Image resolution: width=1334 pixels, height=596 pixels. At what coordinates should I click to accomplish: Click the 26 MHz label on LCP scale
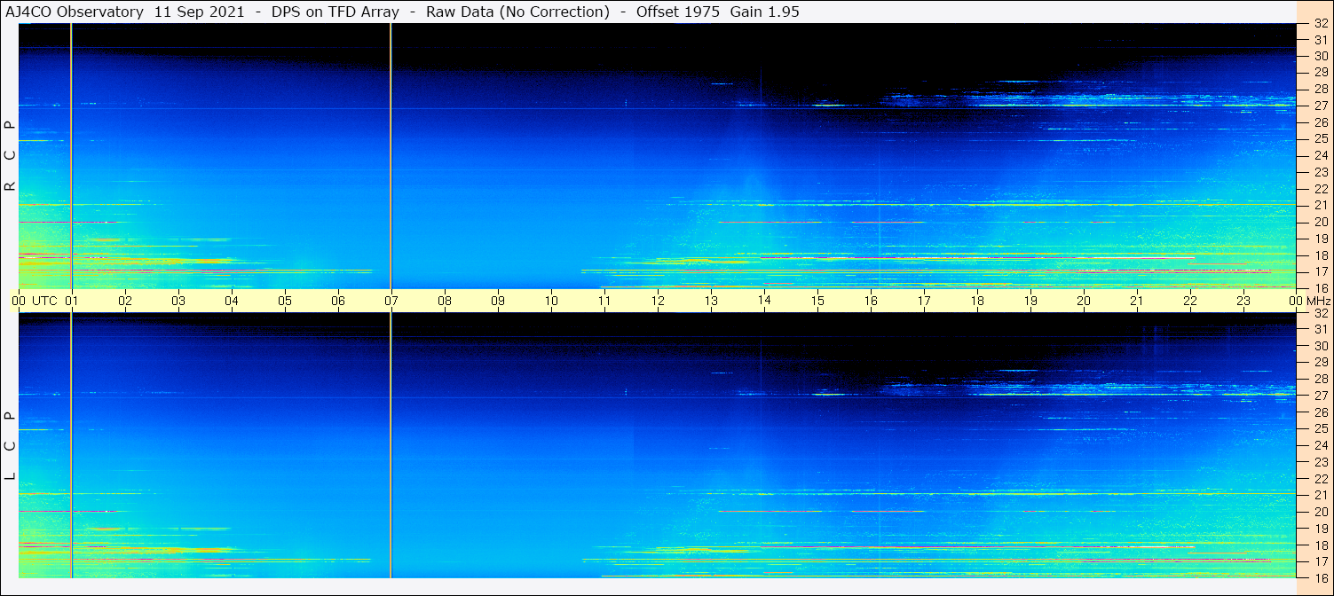pos(1321,412)
